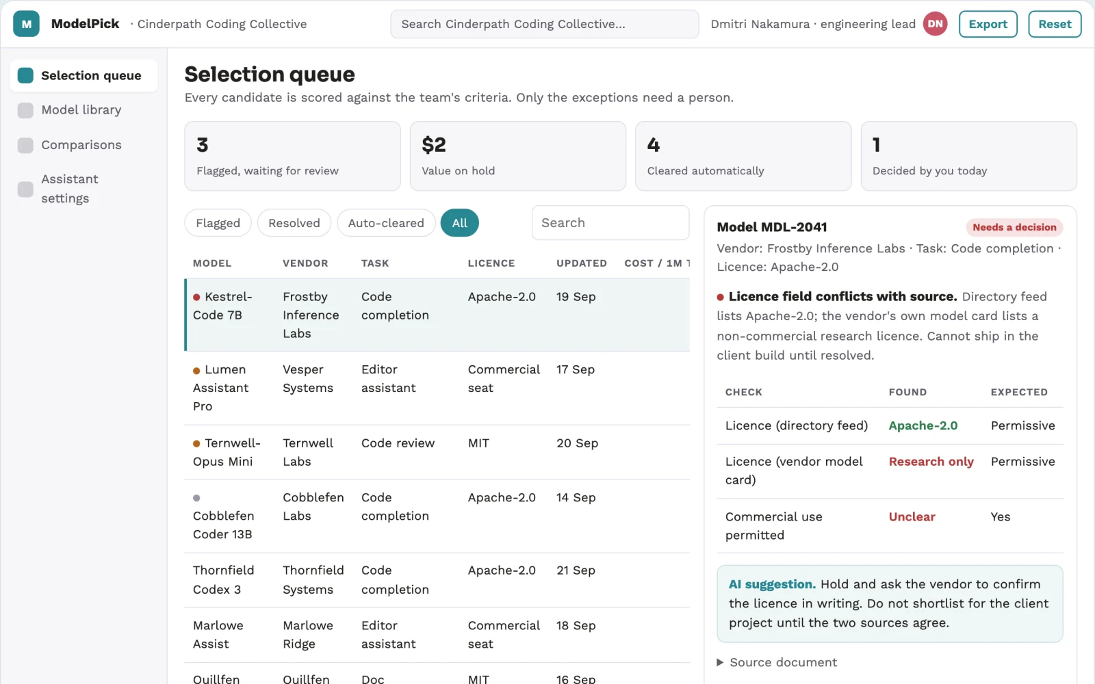Click the Export button
The image size is (1095, 684).
[988, 24]
